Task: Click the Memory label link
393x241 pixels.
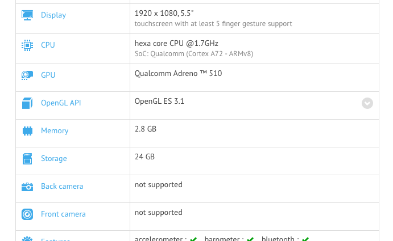Action: [x=55, y=131]
